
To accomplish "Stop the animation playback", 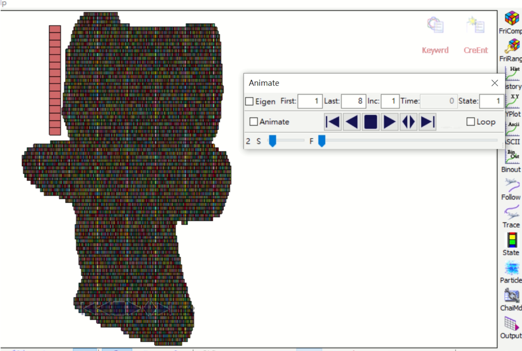I will coord(371,122).
